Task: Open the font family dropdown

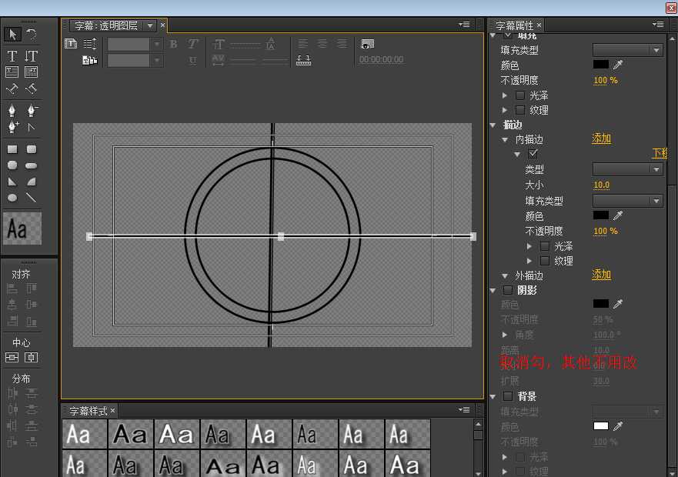Action: click(x=134, y=44)
